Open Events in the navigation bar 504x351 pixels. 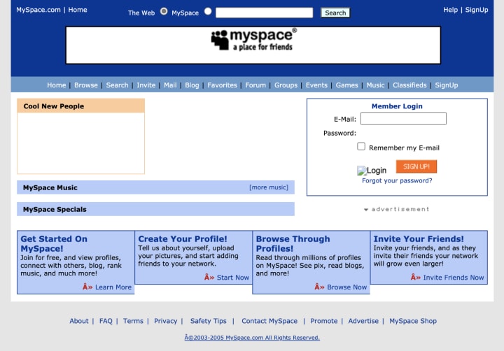(x=316, y=85)
